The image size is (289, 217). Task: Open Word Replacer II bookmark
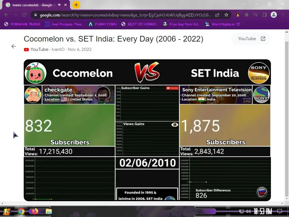click(223, 24)
